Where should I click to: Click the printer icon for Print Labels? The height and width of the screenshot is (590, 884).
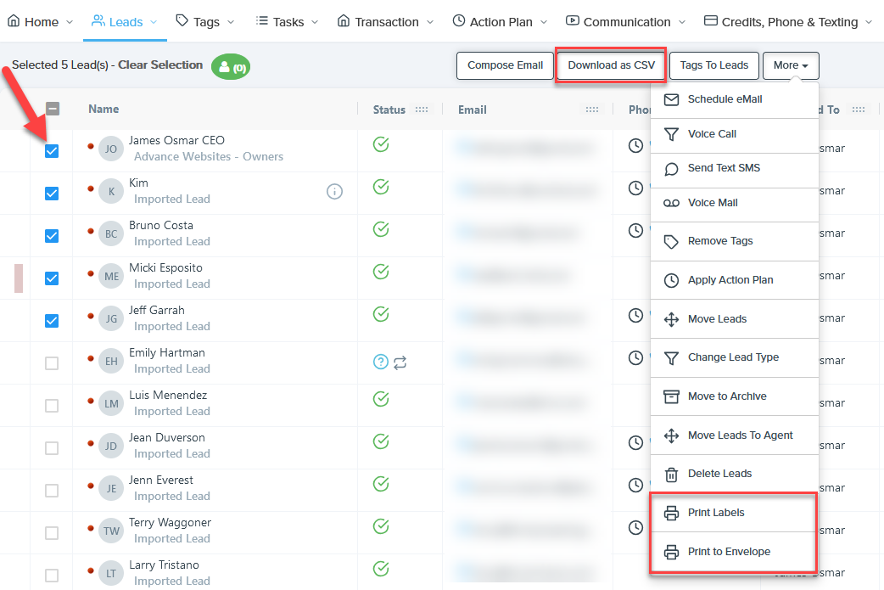(671, 513)
